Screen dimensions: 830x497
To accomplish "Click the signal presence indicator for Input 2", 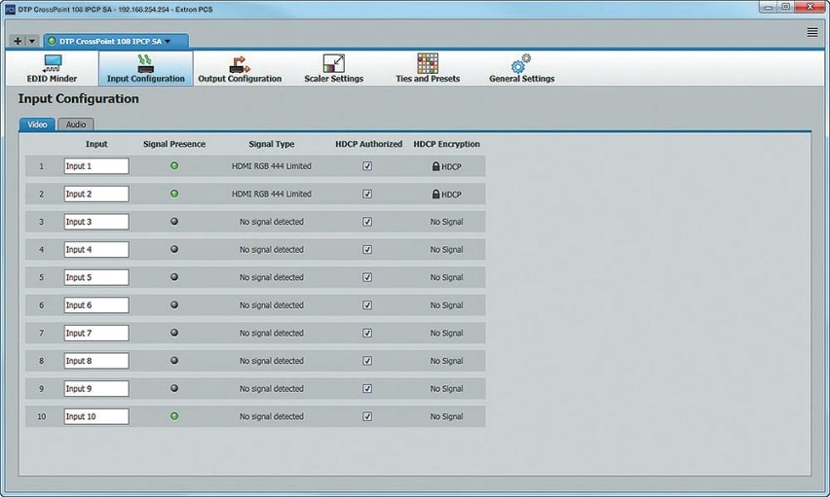I will pos(174,194).
